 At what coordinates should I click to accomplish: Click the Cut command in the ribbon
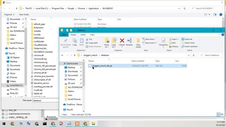(89, 39)
